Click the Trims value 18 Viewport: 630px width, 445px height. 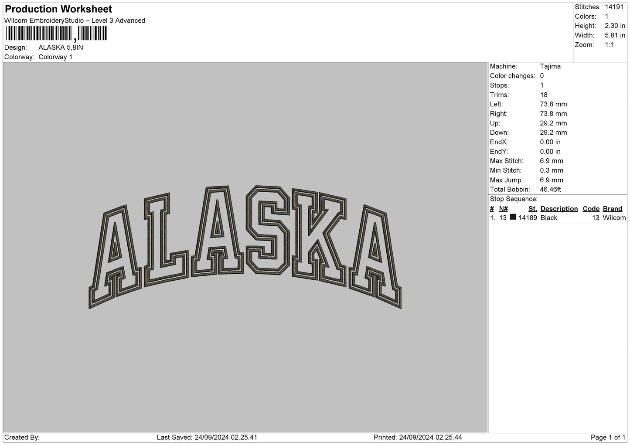click(544, 95)
